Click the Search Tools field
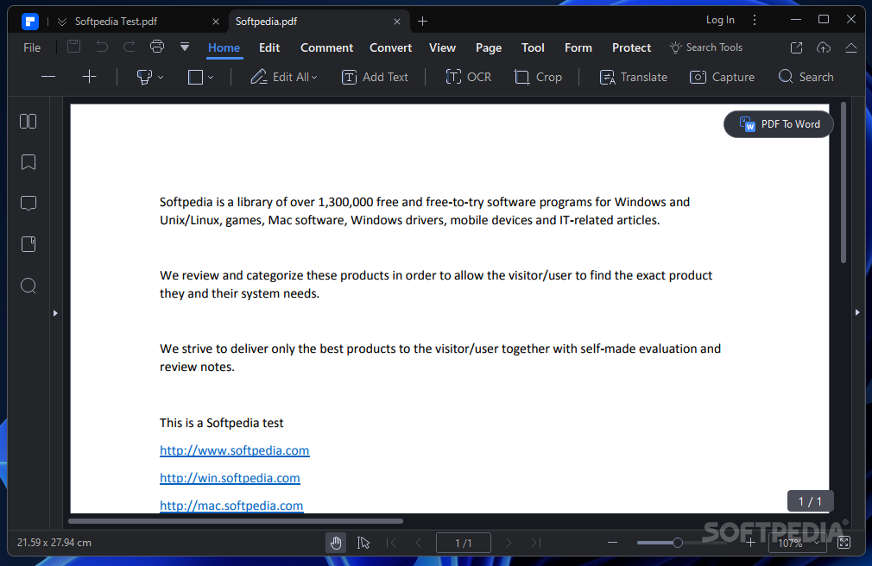The width and height of the screenshot is (872, 566). (x=705, y=47)
